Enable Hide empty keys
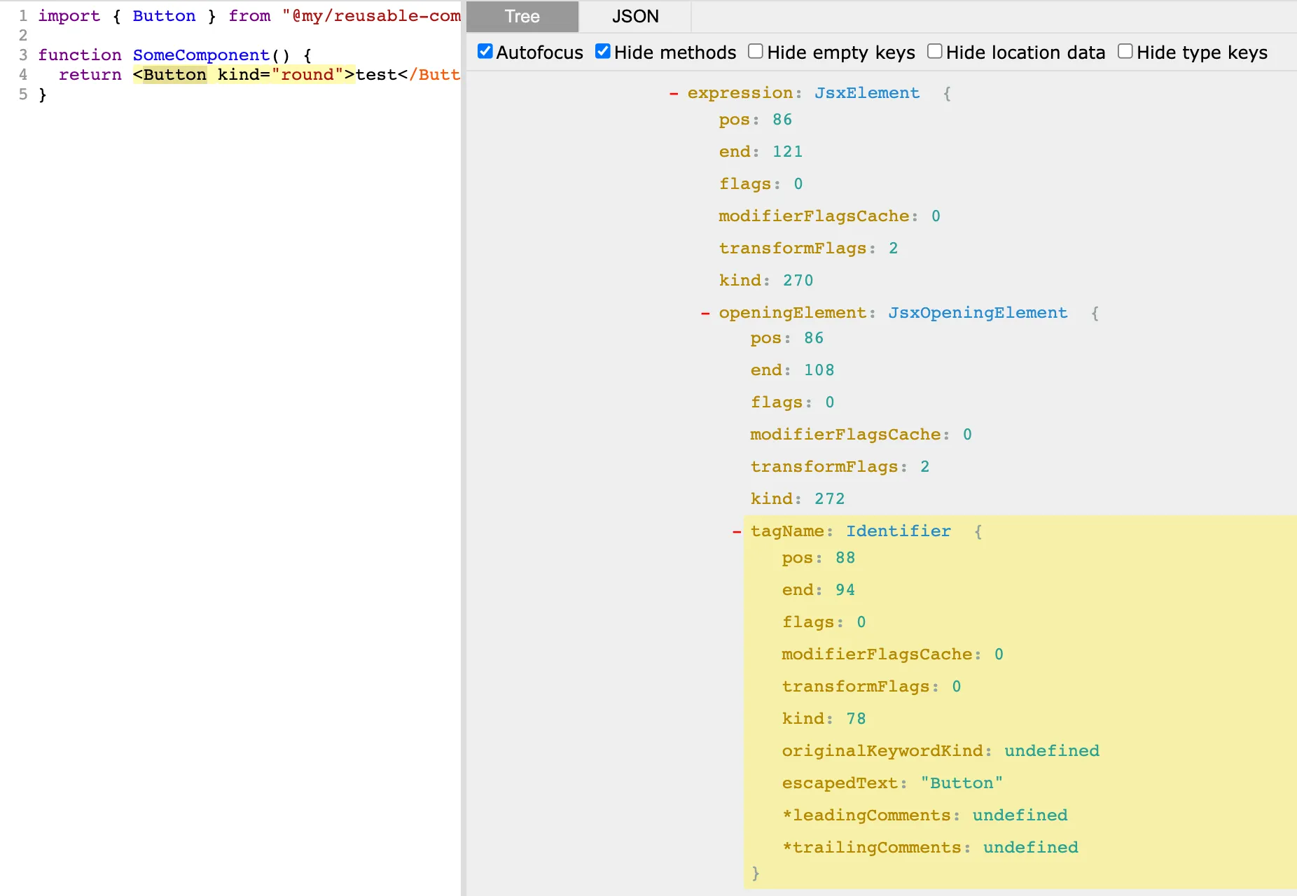 [755, 50]
